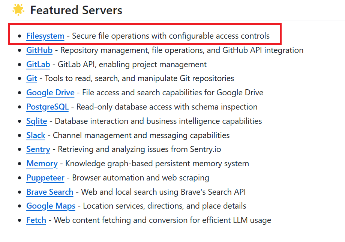Click text 'Repository management, file operations, and GitHub API integration'
The height and width of the screenshot is (242, 345).
tap(182, 50)
